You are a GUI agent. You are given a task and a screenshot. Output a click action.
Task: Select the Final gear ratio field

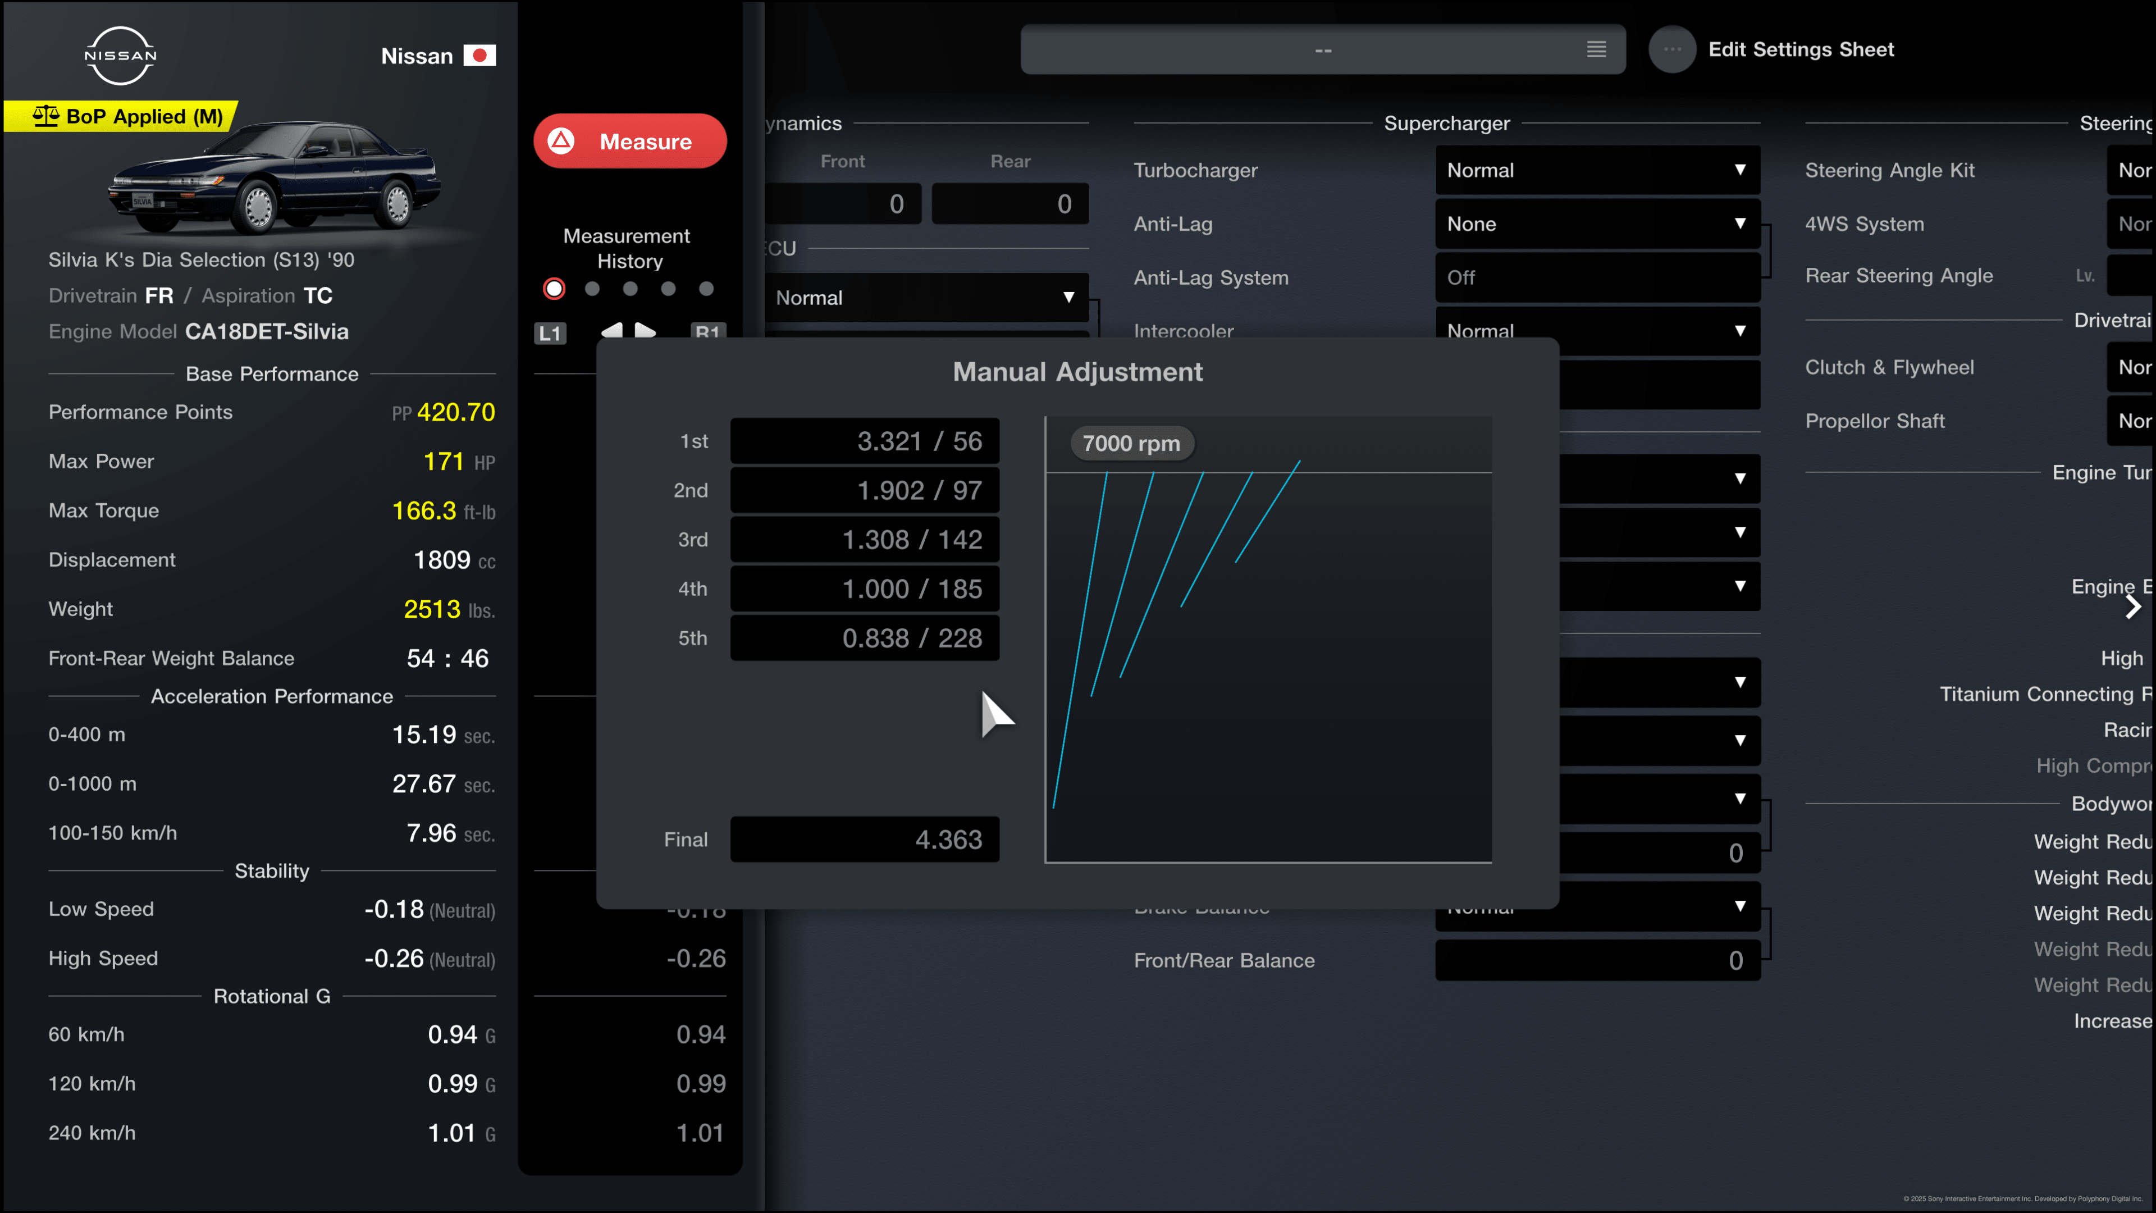[865, 840]
